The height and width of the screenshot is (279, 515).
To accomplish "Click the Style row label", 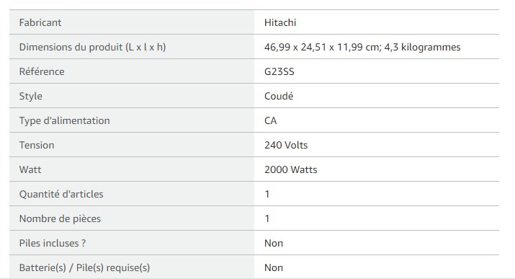I will tap(30, 96).
